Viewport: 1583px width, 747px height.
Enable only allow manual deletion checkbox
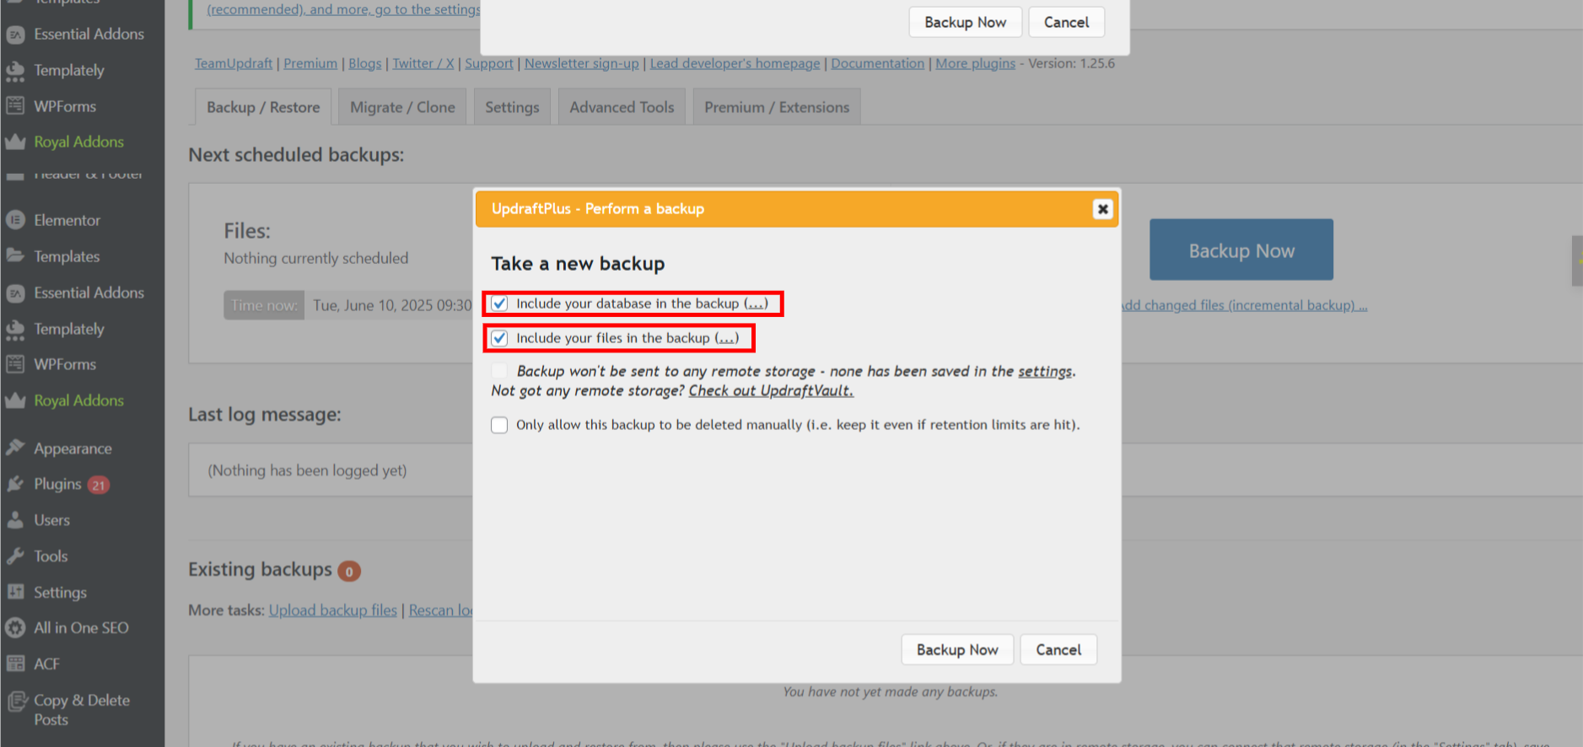(499, 425)
